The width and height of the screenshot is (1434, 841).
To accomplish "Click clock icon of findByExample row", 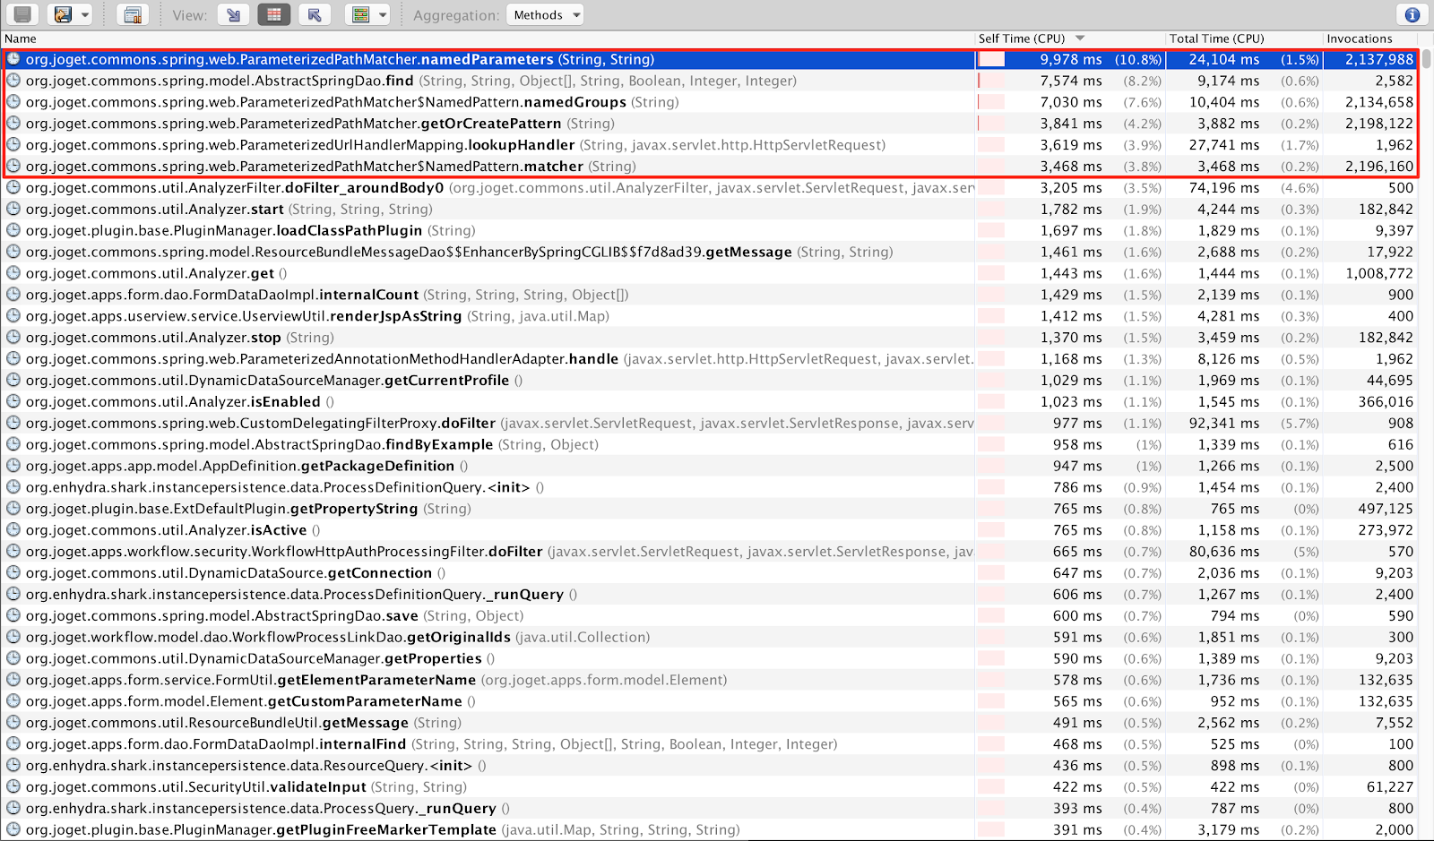I will pyautogui.click(x=13, y=444).
